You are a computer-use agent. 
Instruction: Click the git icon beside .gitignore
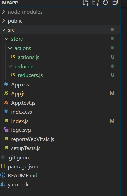(x=3, y=157)
